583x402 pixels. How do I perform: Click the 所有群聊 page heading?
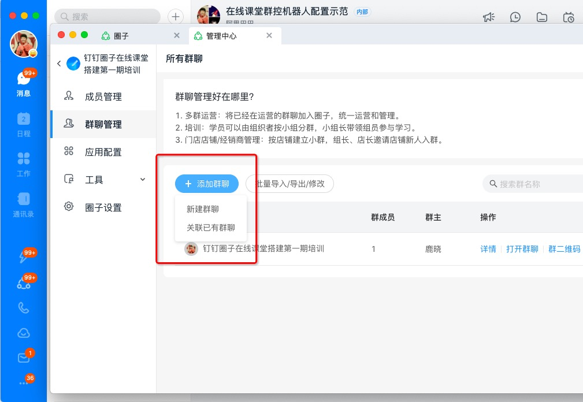[x=184, y=59]
